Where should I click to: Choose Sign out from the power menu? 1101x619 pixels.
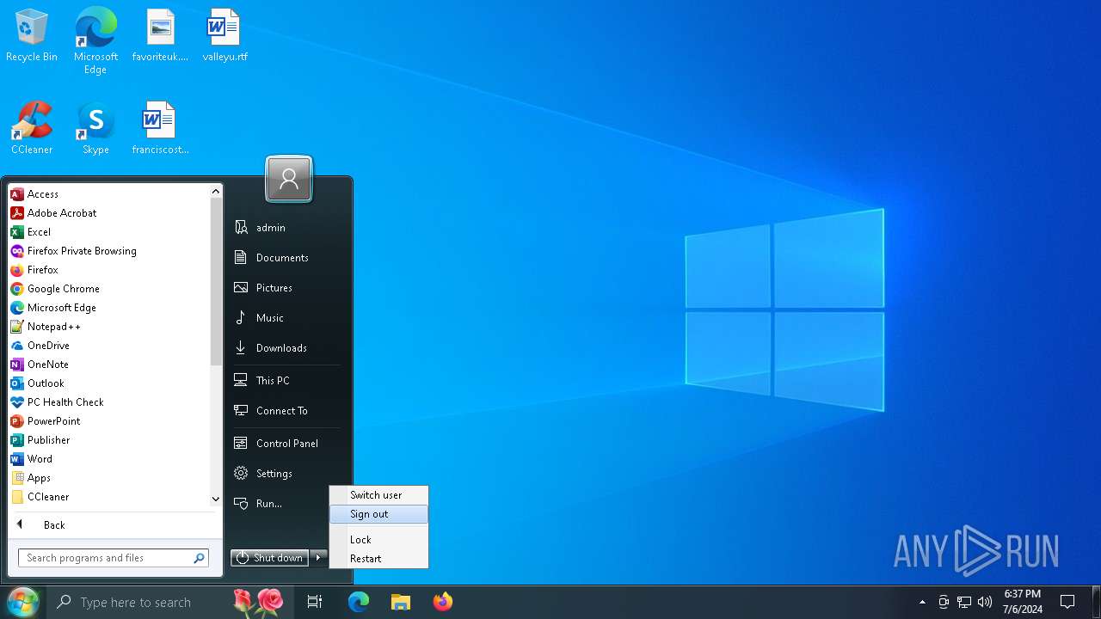(x=378, y=514)
